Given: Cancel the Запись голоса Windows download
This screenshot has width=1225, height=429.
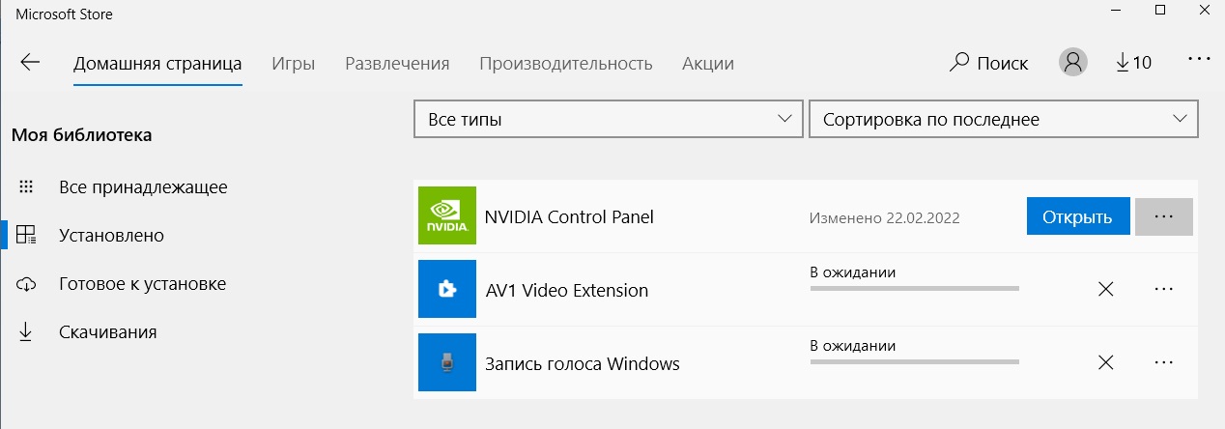Looking at the screenshot, I should tap(1106, 362).
